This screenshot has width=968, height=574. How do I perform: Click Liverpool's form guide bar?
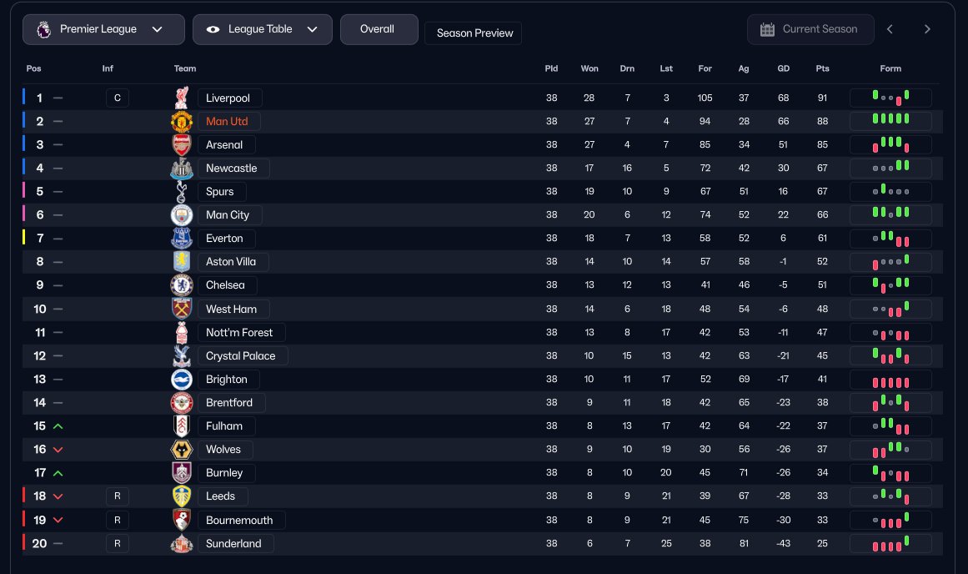pyautogui.click(x=890, y=98)
